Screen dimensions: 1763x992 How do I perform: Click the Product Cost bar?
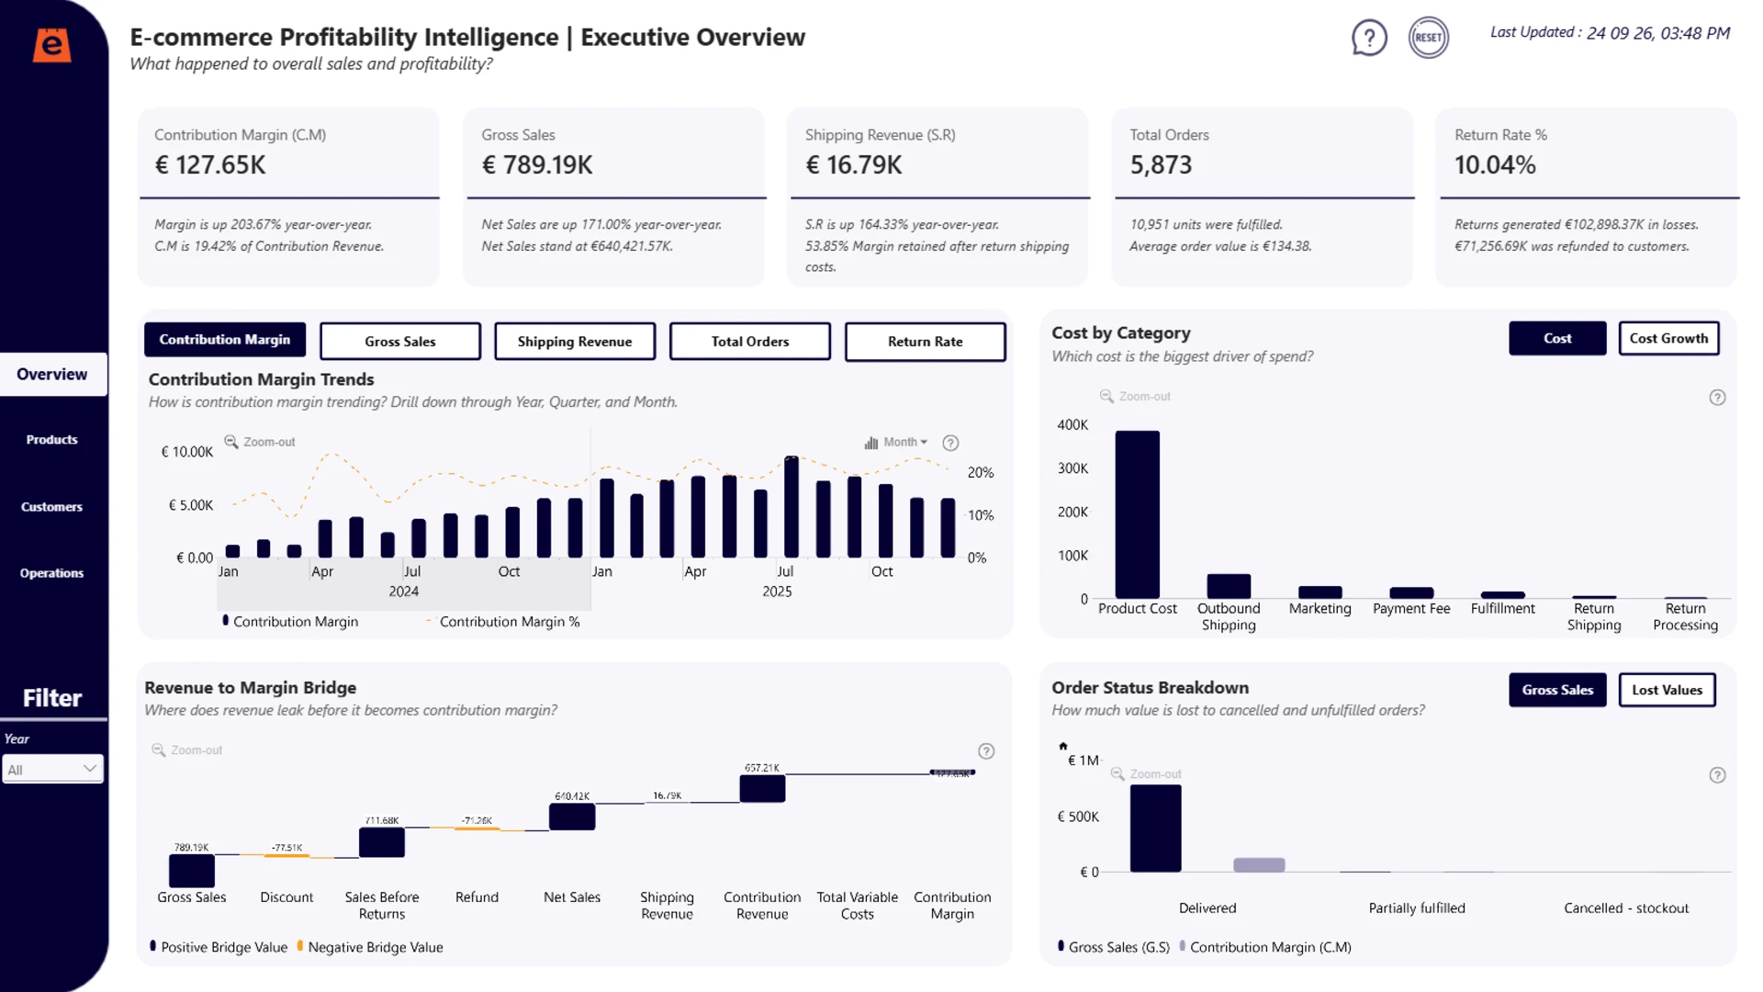click(1137, 514)
